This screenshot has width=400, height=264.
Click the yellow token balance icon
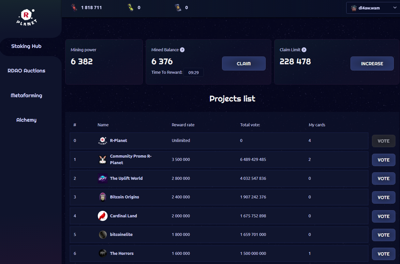pyautogui.click(x=130, y=8)
